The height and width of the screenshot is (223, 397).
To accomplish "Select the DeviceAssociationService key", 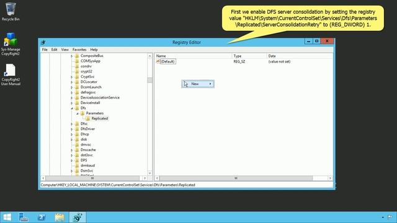I will tap(100, 97).
